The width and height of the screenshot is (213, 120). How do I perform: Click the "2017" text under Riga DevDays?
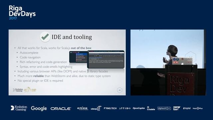[13, 18]
